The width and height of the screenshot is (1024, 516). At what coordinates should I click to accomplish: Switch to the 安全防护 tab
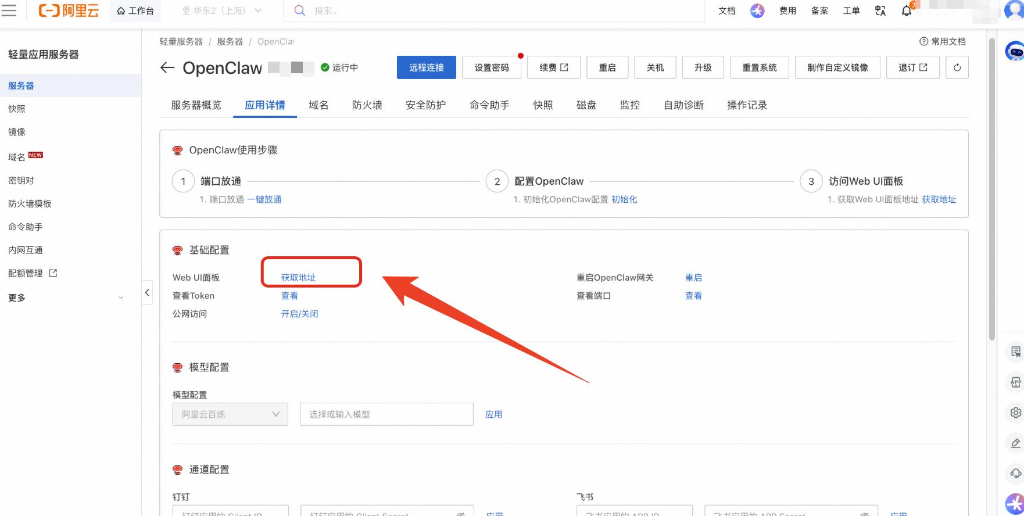click(426, 105)
